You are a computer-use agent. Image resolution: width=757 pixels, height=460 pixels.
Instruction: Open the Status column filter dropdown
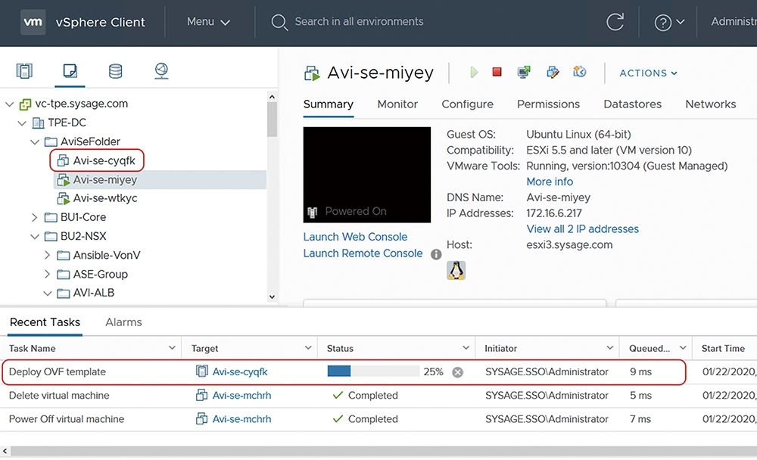point(466,348)
